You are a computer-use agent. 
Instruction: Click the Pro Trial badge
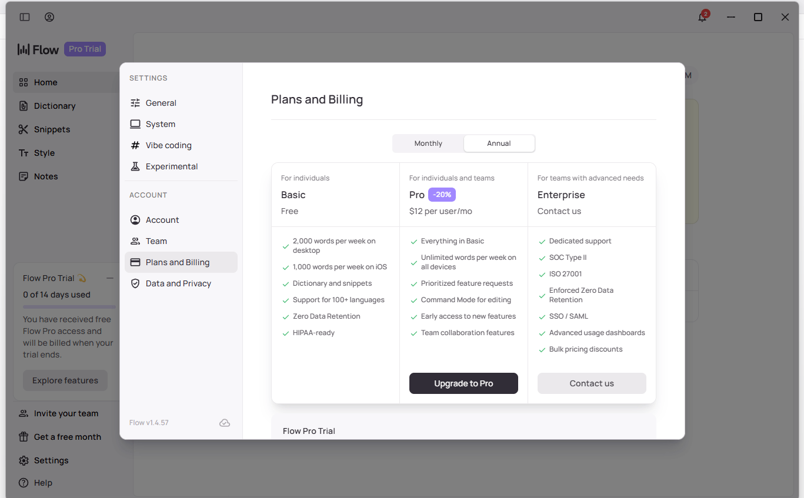pyautogui.click(x=85, y=49)
